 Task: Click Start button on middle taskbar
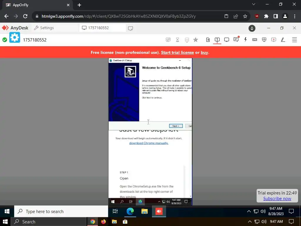click(x=7, y=211)
